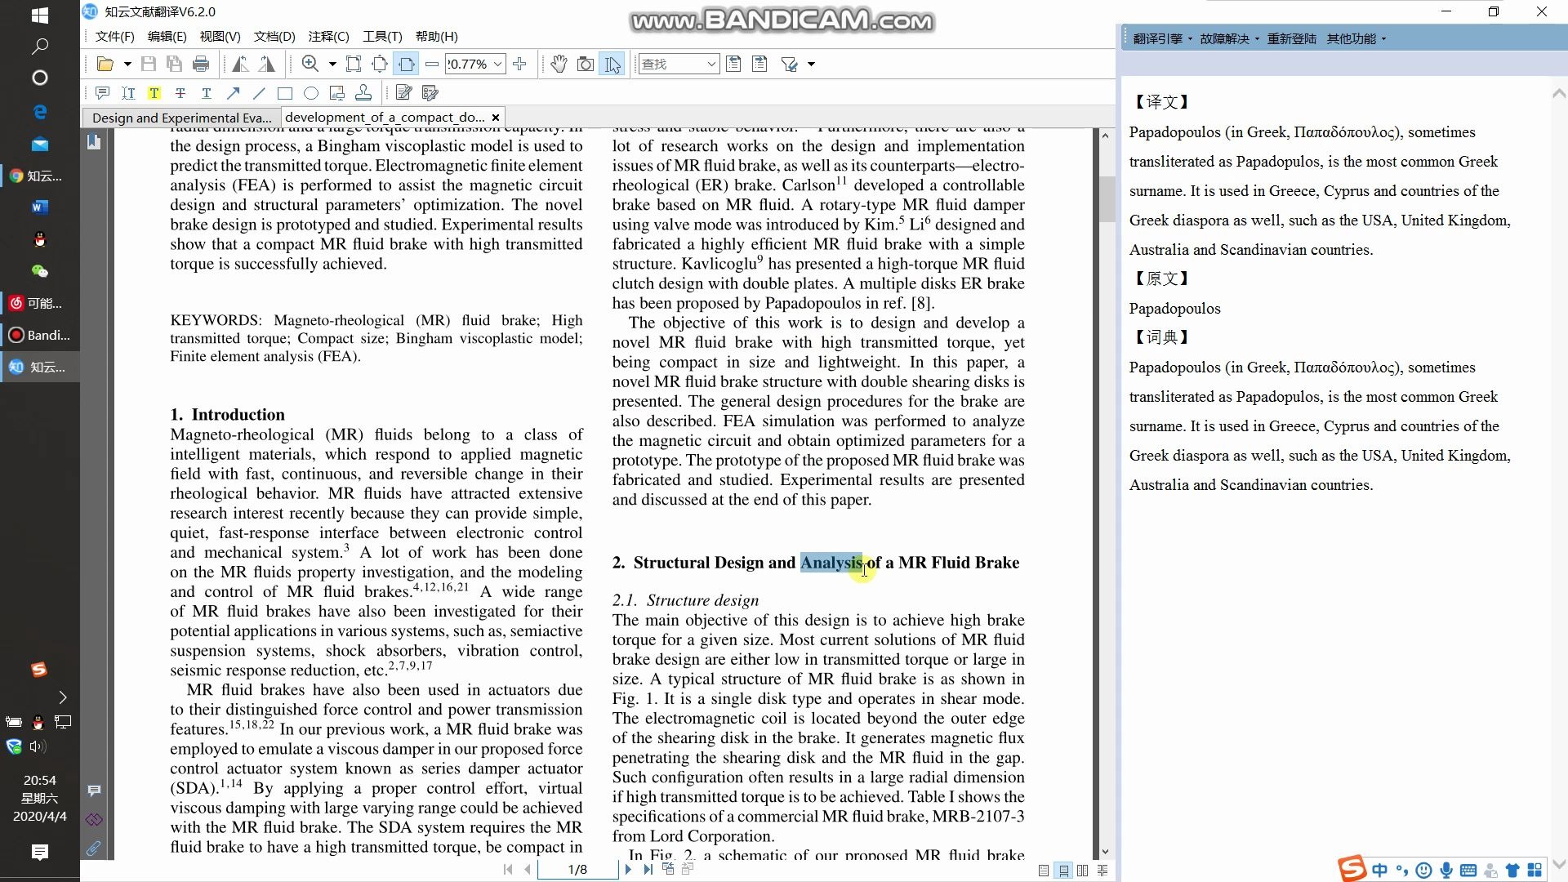Image resolution: width=1568 pixels, height=882 pixels.
Task: Print the current PDF document
Action: click(x=201, y=64)
